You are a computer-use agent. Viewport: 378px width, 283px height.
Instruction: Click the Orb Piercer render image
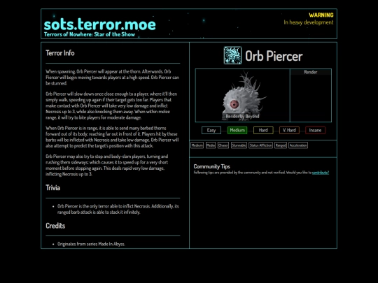[242, 95]
